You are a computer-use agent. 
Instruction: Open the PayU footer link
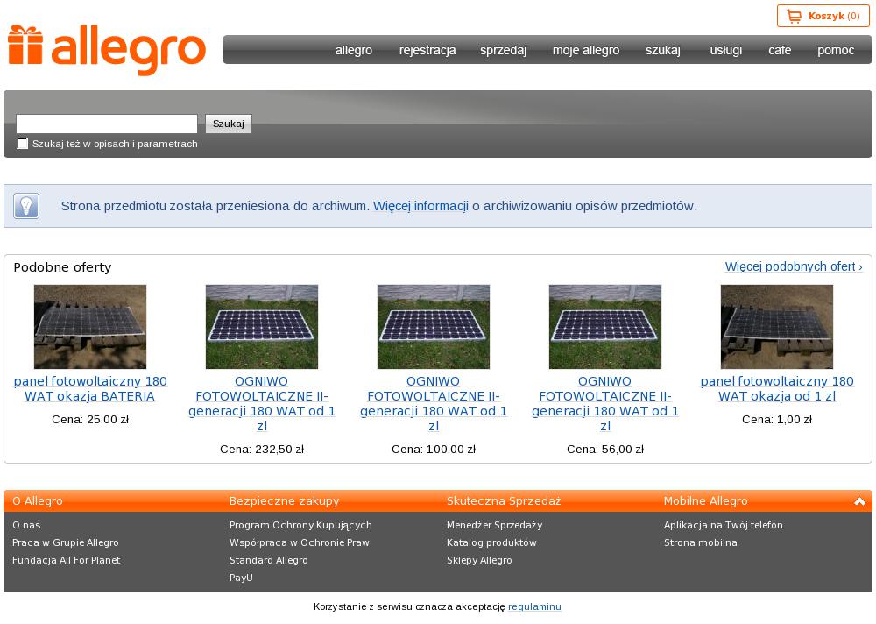click(x=241, y=578)
